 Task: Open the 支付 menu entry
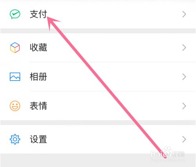(98, 14)
